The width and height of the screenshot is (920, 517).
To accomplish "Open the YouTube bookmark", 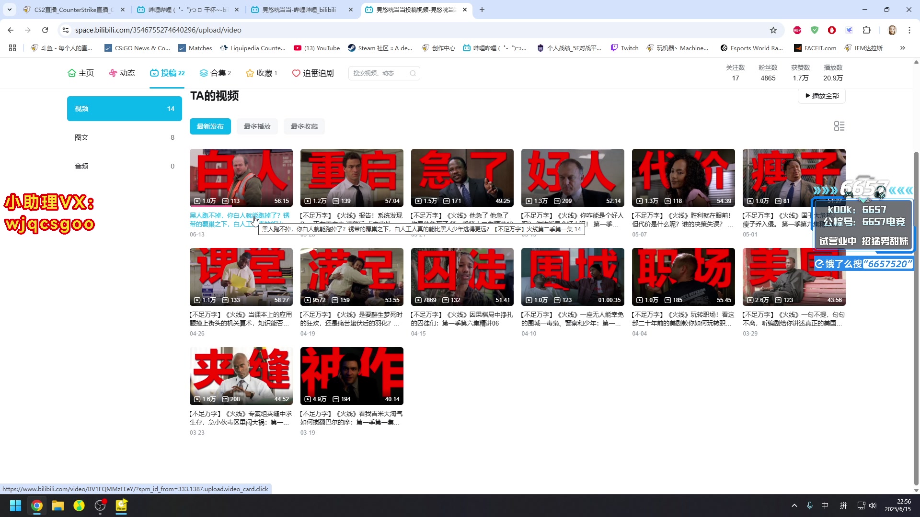I will pos(316,48).
